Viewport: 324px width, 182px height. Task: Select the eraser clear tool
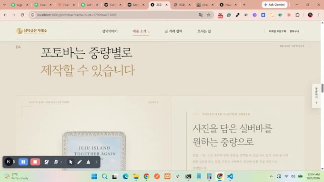(x=88, y=162)
